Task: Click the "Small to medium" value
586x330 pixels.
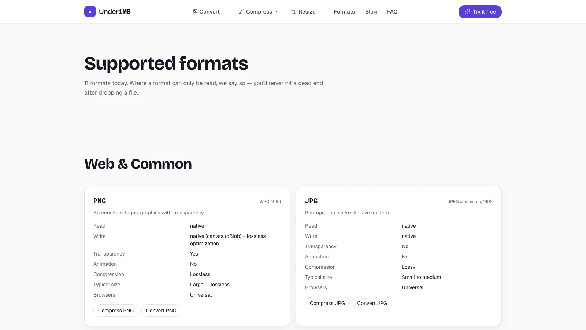Action: [421, 277]
